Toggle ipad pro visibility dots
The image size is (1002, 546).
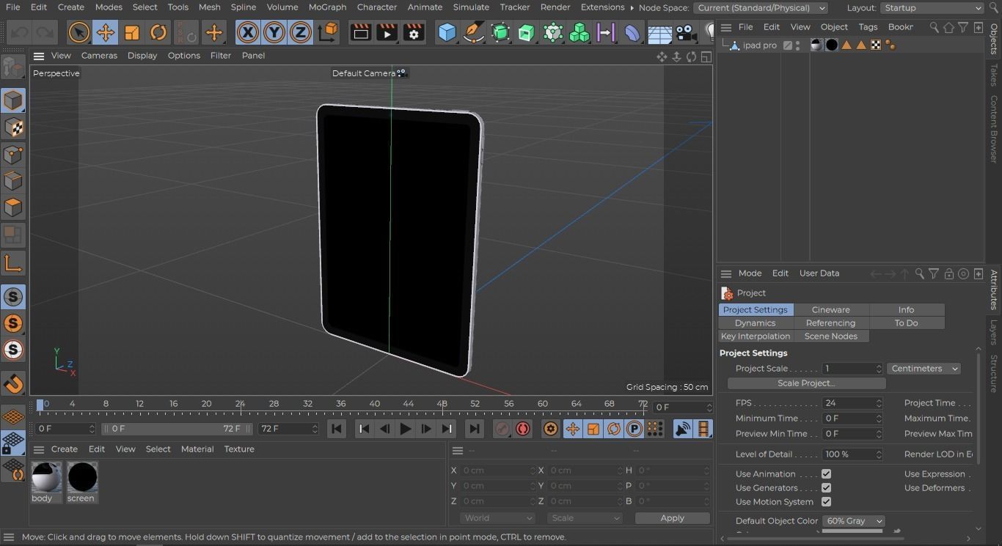click(798, 45)
